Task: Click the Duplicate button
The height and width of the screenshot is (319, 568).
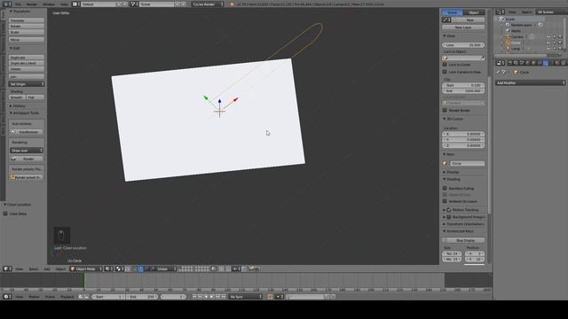Action: pyautogui.click(x=27, y=58)
